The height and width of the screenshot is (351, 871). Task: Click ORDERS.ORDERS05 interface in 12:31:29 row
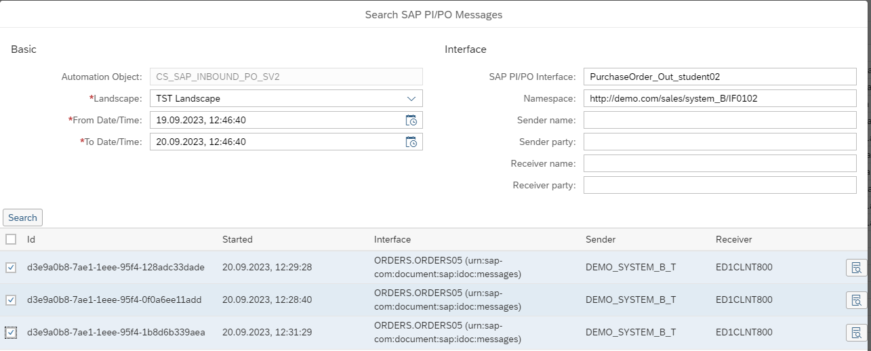[x=448, y=333]
